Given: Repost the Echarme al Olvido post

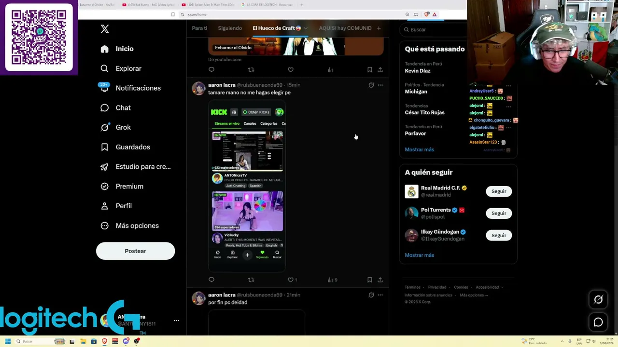Looking at the screenshot, I should coord(251,70).
